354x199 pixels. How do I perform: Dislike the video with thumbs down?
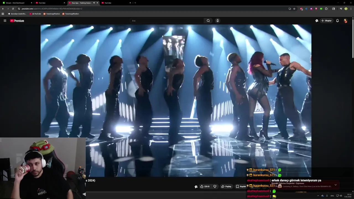pos(215,187)
